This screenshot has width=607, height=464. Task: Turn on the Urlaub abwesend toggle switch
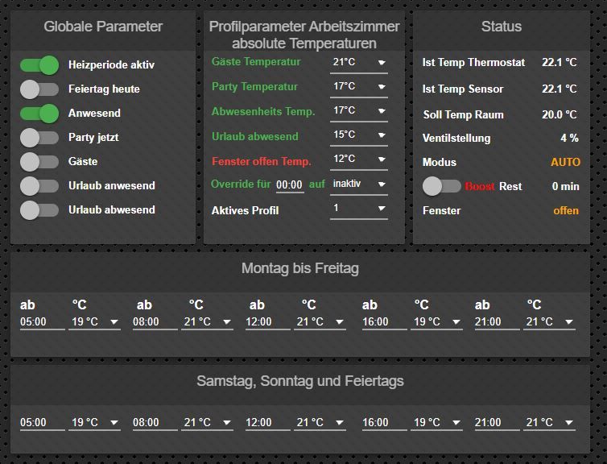tap(39, 210)
